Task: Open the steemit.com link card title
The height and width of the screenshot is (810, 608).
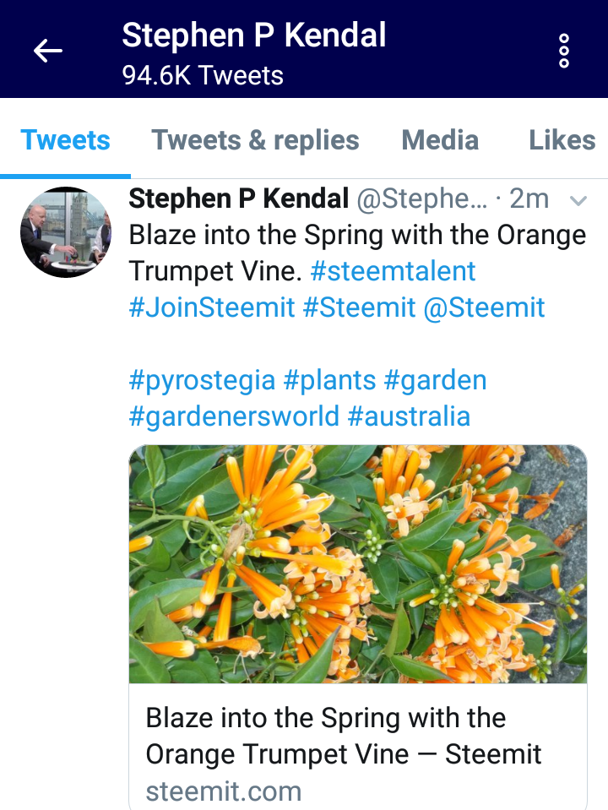Action: (344, 736)
